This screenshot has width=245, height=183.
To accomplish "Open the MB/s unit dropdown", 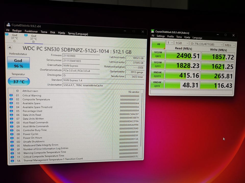I will click(x=229, y=45).
